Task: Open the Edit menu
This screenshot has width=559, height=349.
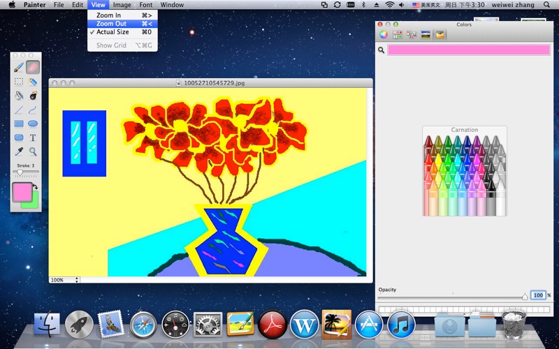Action: 78,5
